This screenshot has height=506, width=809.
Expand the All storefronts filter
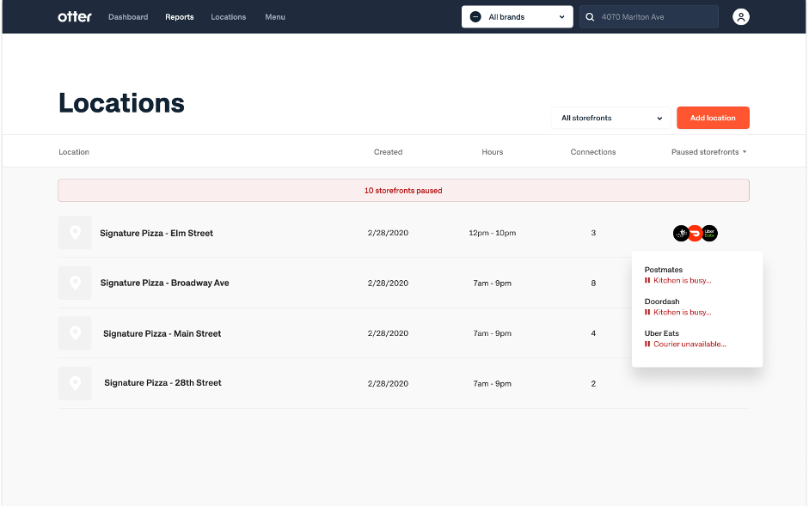(610, 118)
